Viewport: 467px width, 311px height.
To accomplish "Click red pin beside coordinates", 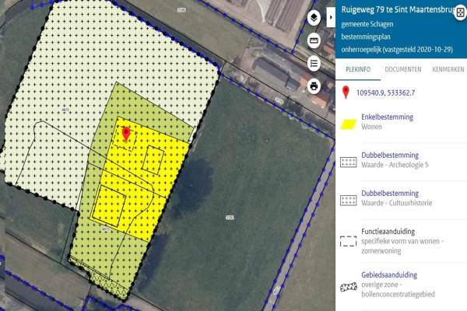I will 346,93.
